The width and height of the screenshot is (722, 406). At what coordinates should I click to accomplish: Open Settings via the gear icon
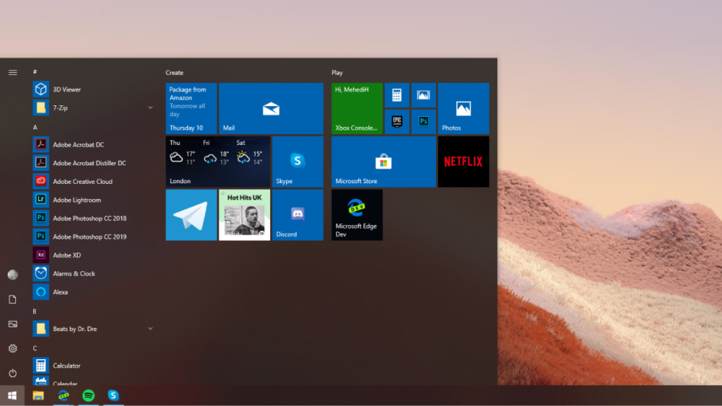pyautogui.click(x=12, y=348)
